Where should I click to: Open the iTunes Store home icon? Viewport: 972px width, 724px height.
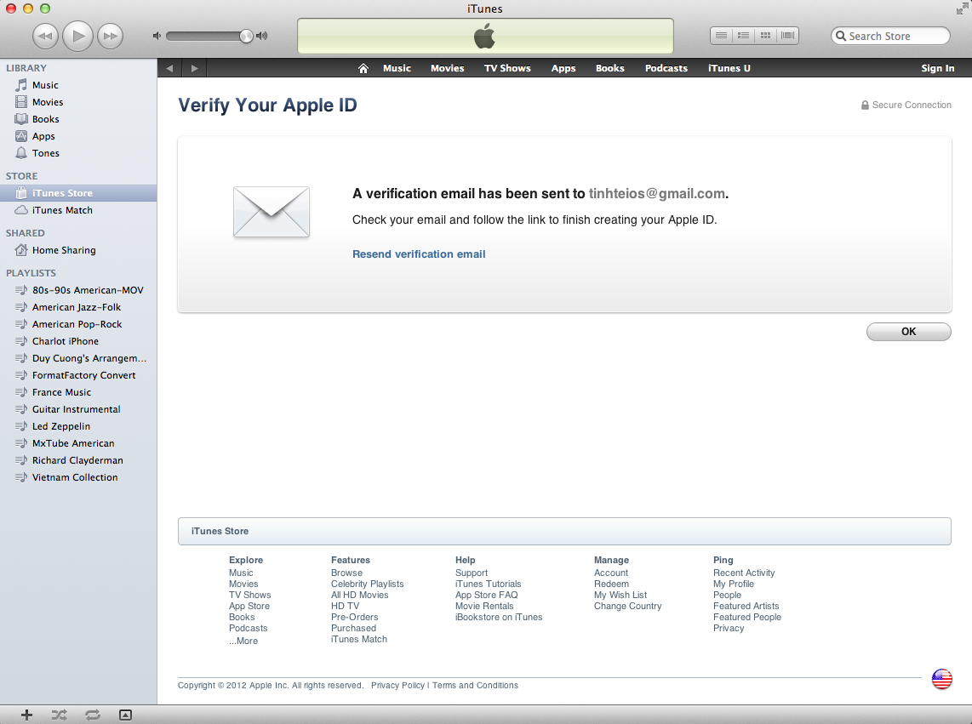pyautogui.click(x=363, y=68)
